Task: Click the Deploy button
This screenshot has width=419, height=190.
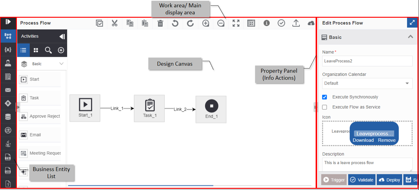Action: click(x=389, y=180)
